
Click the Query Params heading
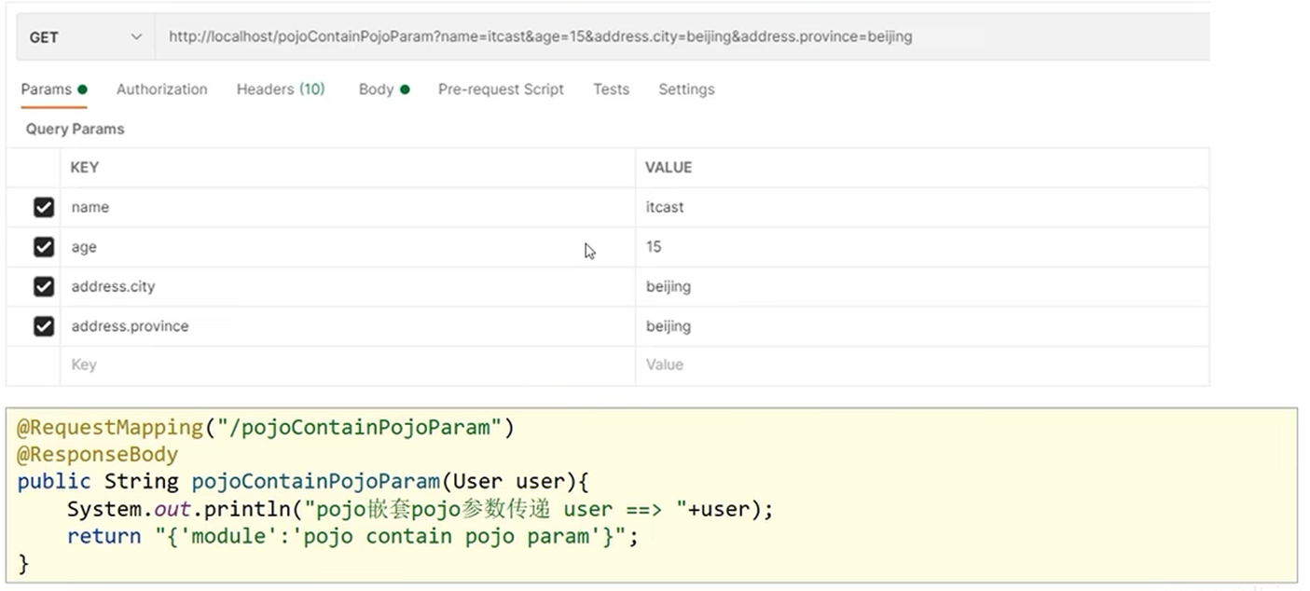coord(75,129)
